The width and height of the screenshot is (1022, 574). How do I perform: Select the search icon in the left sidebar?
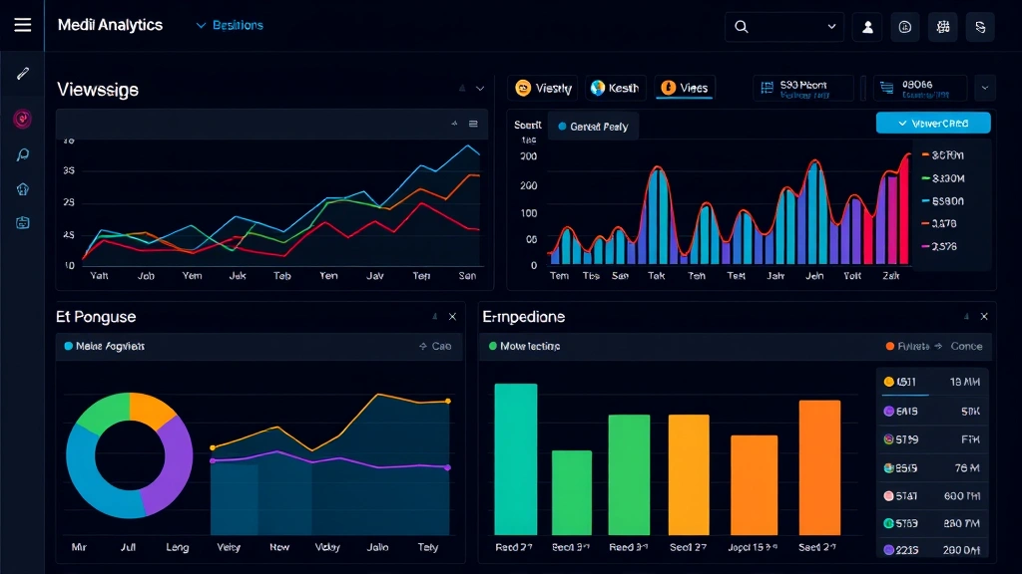tap(22, 153)
